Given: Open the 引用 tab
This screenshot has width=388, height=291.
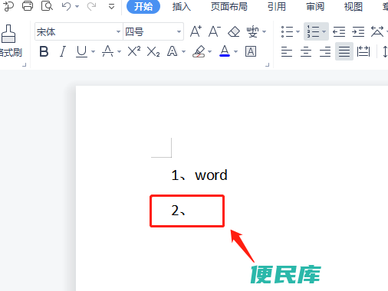Looking at the screenshot, I should point(277,7).
